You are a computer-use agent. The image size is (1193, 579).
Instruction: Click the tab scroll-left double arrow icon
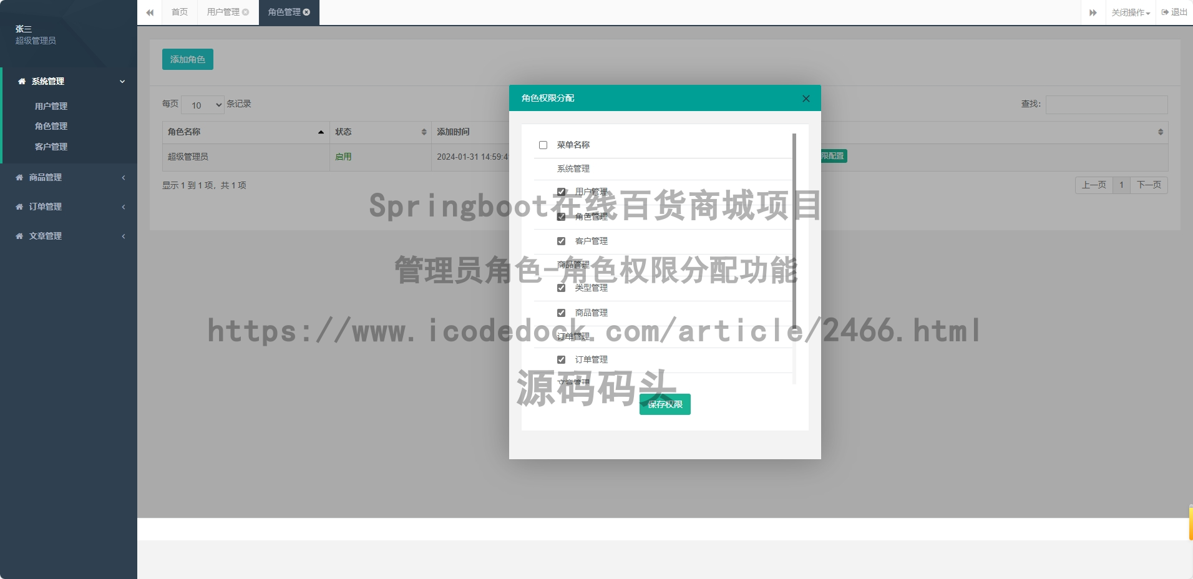[150, 12]
